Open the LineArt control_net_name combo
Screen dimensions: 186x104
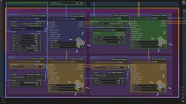(x=109, y=68)
